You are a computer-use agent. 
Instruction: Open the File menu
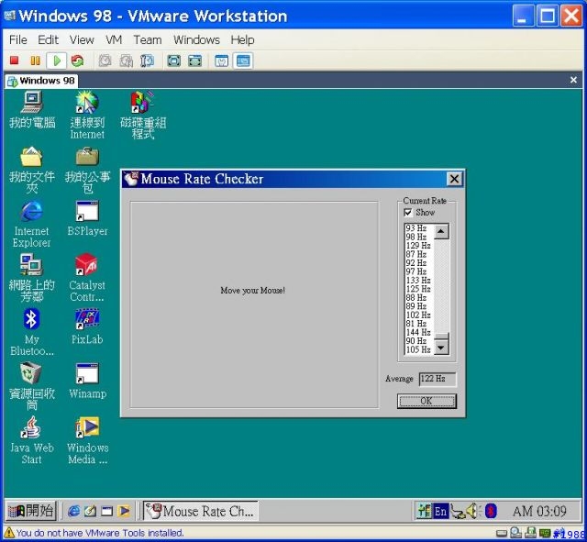coord(18,39)
